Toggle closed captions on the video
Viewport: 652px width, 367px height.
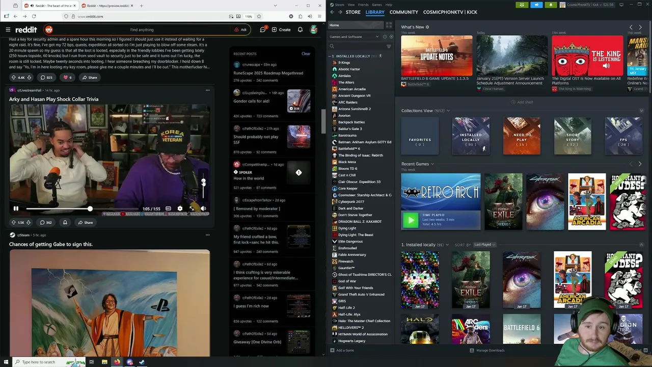(168, 208)
